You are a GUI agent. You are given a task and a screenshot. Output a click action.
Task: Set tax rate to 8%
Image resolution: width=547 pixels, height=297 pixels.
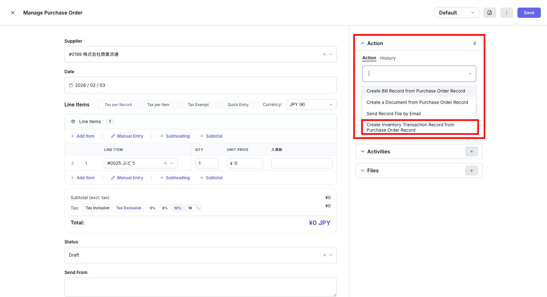(165, 208)
